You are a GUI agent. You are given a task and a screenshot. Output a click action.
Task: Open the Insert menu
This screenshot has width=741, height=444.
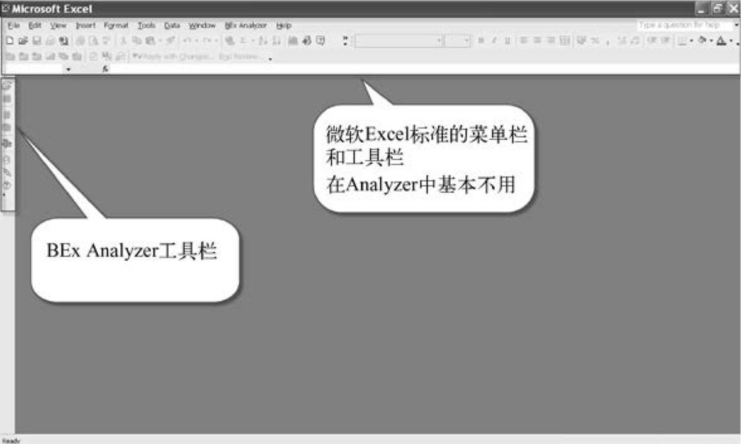pyautogui.click(x=86, y=26)
